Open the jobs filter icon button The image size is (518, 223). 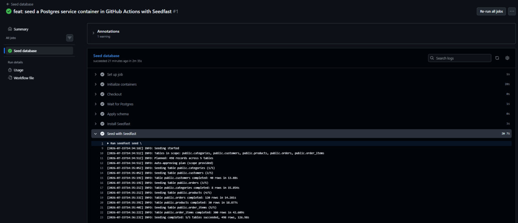point(70,38)
